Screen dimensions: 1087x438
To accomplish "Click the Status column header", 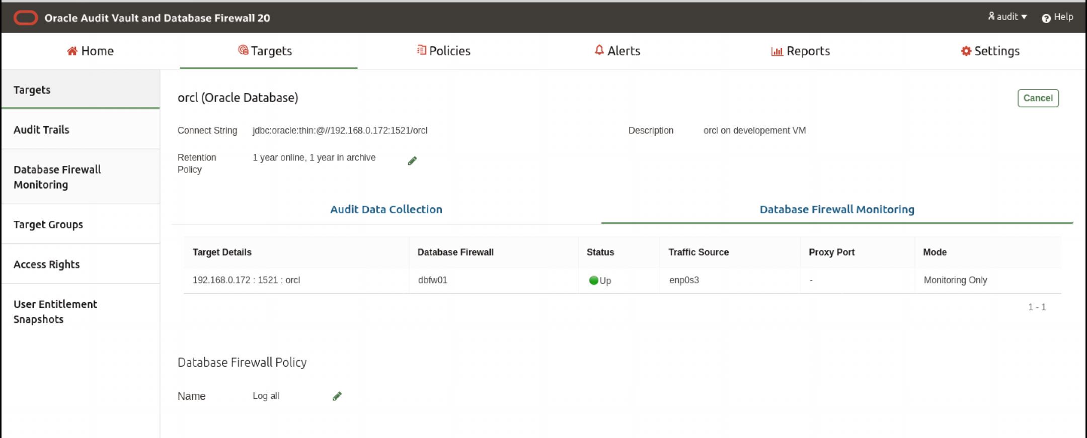I will pyautogui.click(x=600, y=252).
